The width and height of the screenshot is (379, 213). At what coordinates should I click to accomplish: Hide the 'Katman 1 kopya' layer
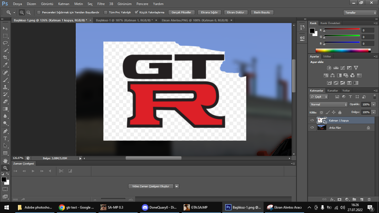tap(312, 120)
